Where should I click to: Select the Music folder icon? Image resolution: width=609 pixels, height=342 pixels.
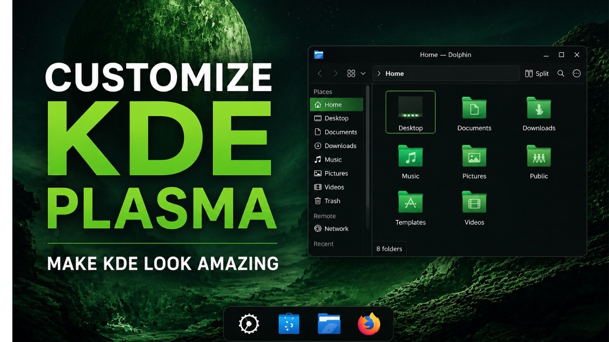click(410, 161)
